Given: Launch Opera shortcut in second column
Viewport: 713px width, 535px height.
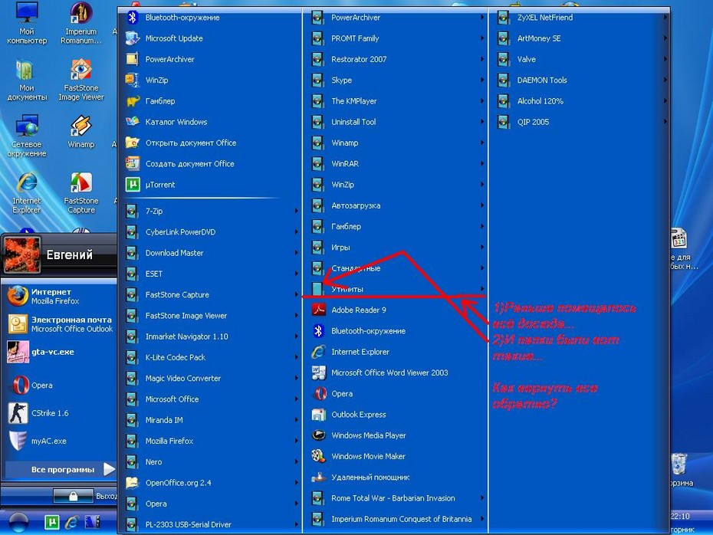Looking at the screenshot, I should (x=395, y=394).
